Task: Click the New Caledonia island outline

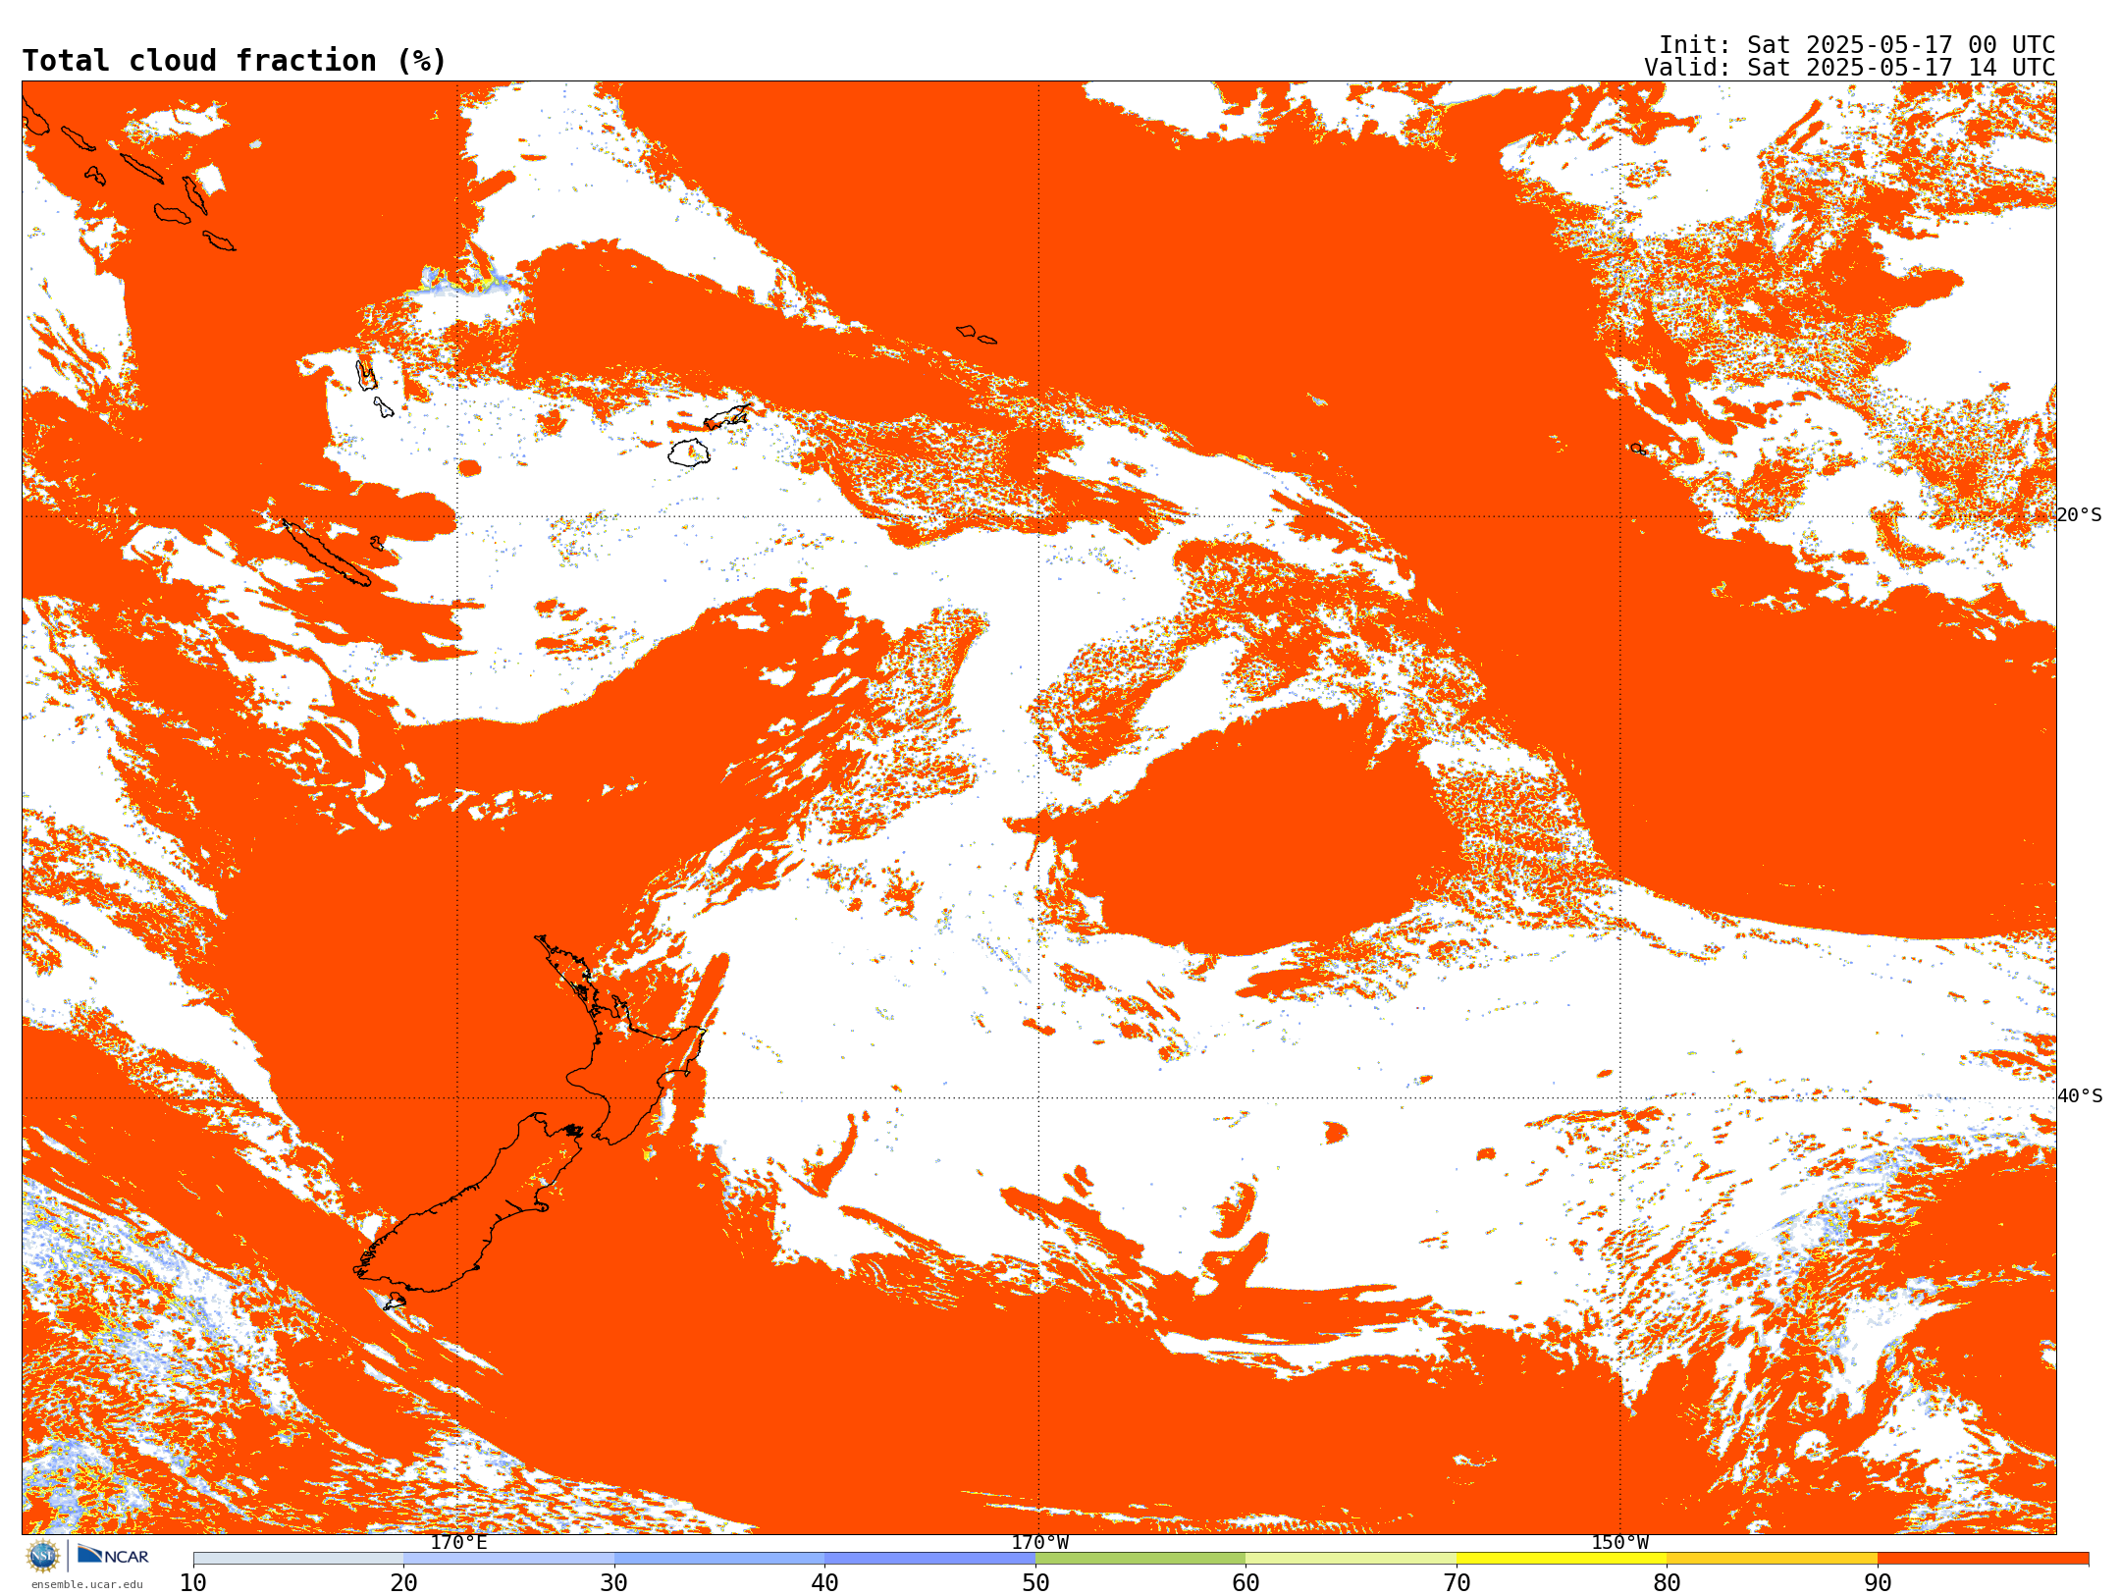Action: [327, 553]
